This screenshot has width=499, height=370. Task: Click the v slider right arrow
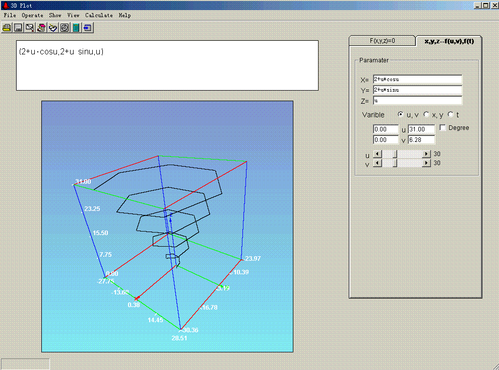(x=426, y=163)
